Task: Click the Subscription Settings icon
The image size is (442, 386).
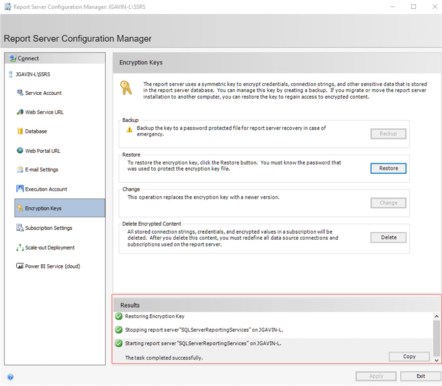Action: tap(20, 227)
